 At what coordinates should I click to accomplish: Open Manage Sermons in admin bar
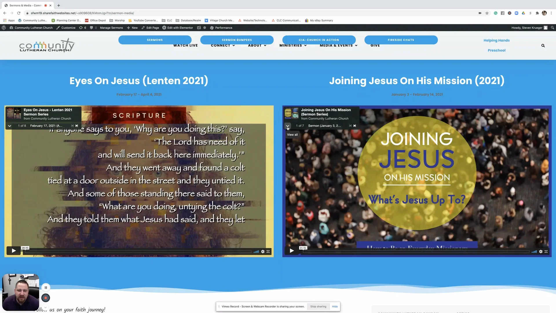(111, 28)
